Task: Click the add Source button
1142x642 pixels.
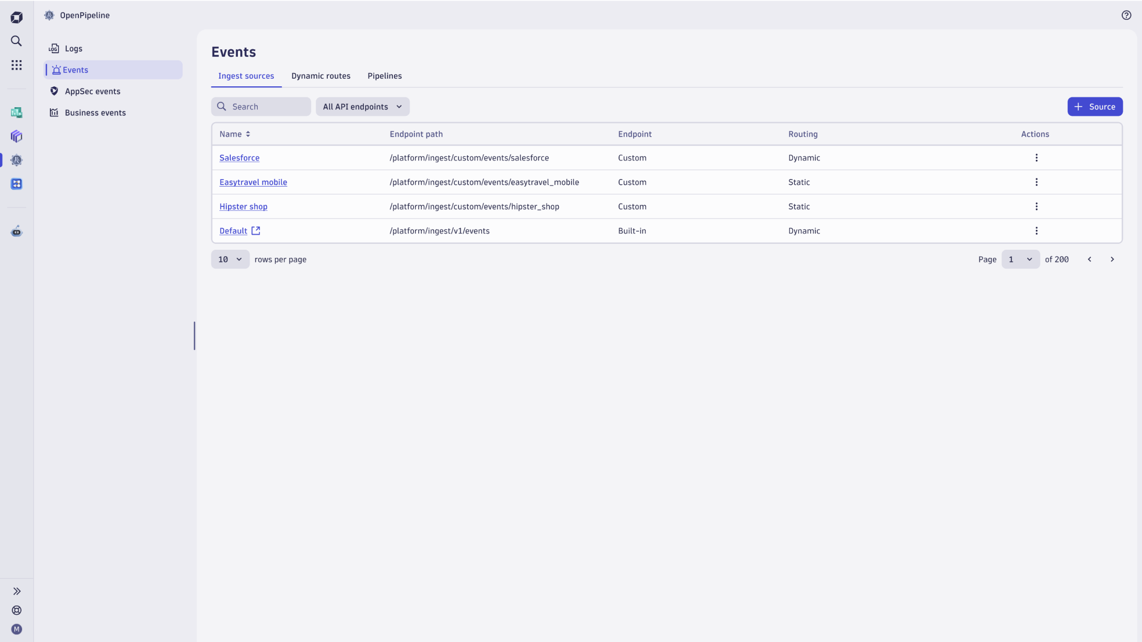Action: pyautogui.click(x=1094, y=107)
